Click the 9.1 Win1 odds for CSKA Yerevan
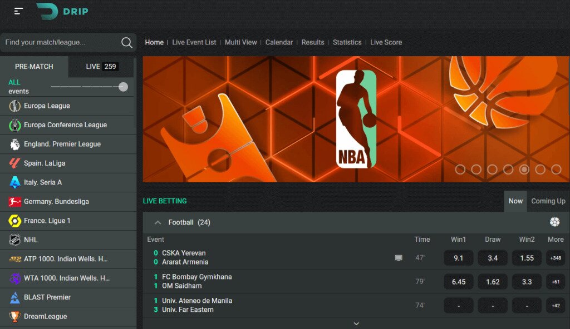 click(x=458, y=257)
